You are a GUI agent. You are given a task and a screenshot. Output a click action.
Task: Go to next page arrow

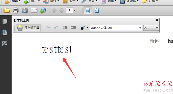point(62,11)
